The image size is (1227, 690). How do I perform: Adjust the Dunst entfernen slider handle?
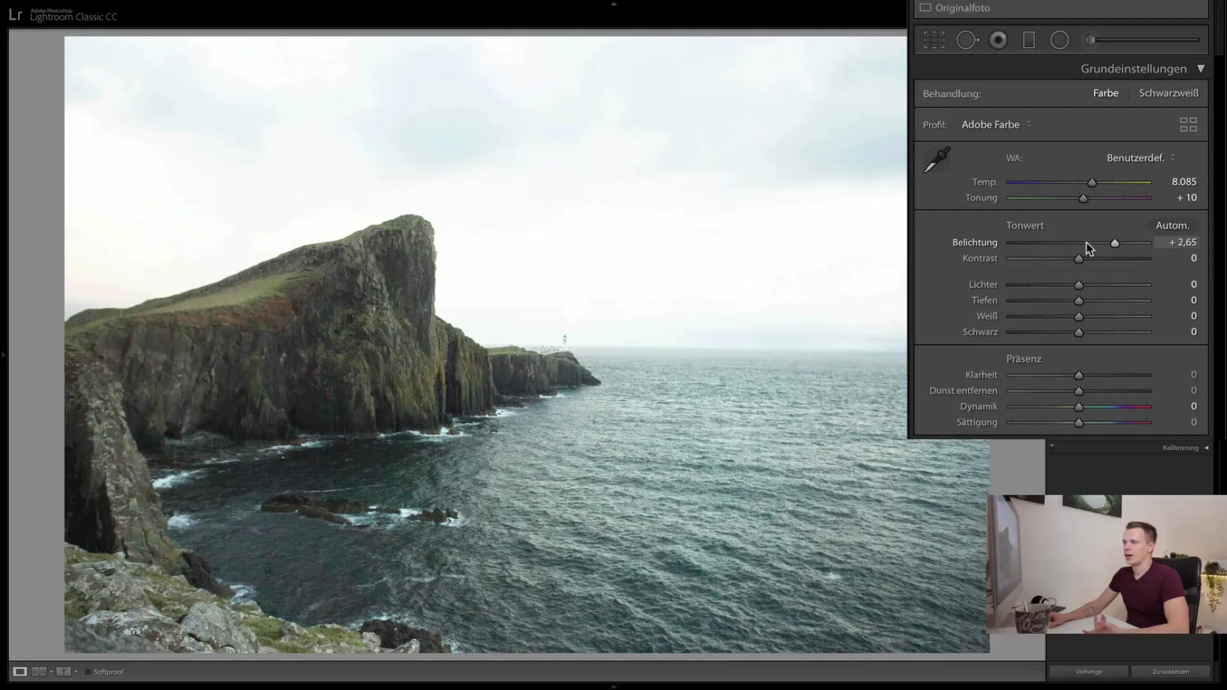1079,392
